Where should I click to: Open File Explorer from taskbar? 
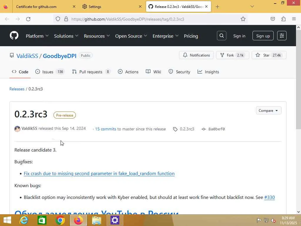[96, 220]
